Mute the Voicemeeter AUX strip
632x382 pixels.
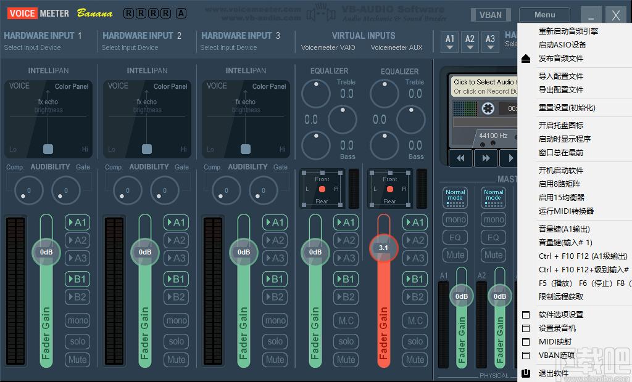tap(415, 359)
